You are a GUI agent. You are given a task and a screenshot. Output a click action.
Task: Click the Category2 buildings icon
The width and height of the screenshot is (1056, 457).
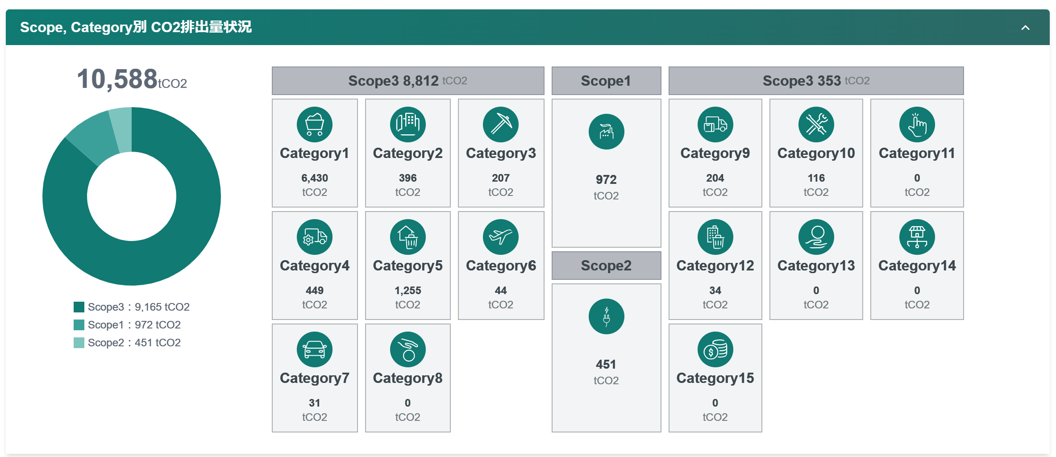[x=407, y=125]
